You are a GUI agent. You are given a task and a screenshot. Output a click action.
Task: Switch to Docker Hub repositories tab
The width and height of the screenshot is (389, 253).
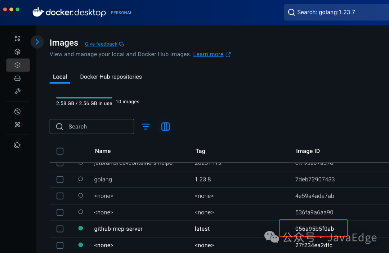[111, 77]
